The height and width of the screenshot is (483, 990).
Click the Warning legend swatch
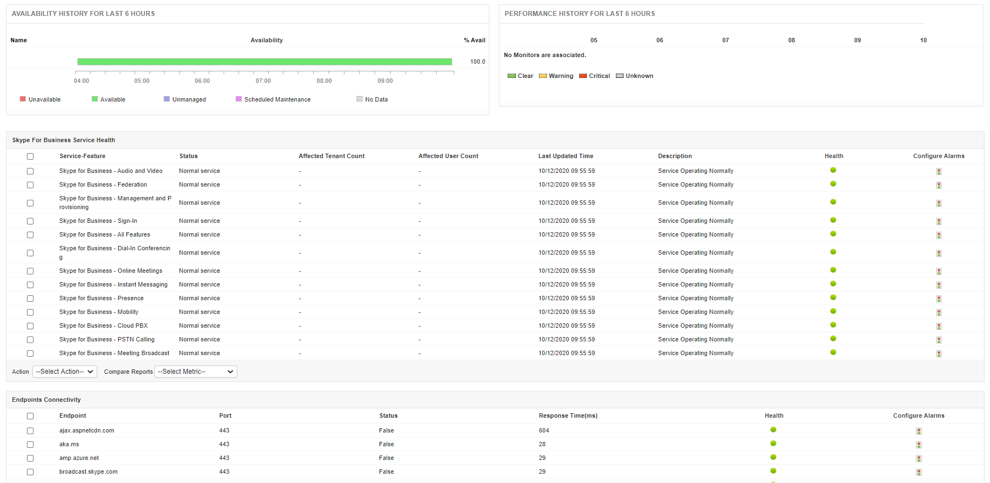(x=543, y=76)
